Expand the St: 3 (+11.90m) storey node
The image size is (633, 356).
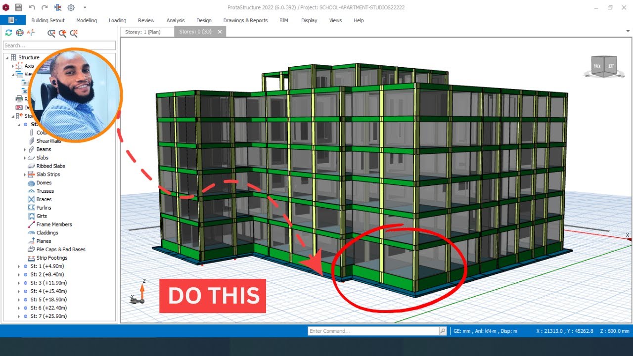(x=19, y=283)
